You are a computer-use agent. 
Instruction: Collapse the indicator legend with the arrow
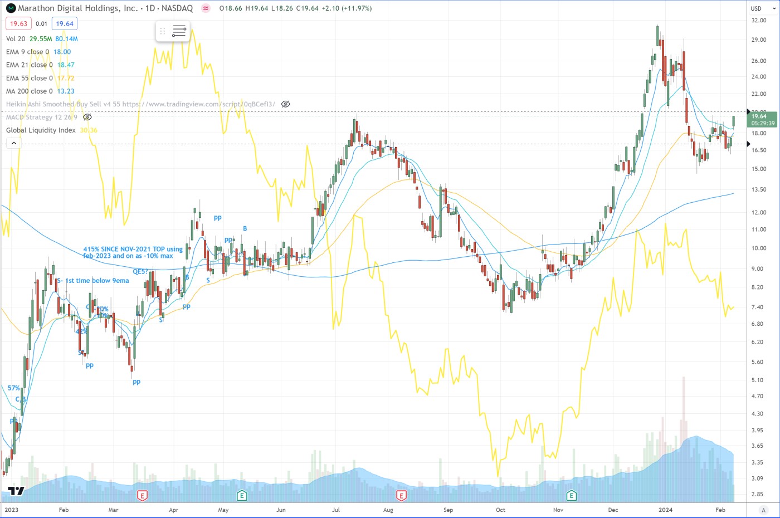click(x=14, y=143)
